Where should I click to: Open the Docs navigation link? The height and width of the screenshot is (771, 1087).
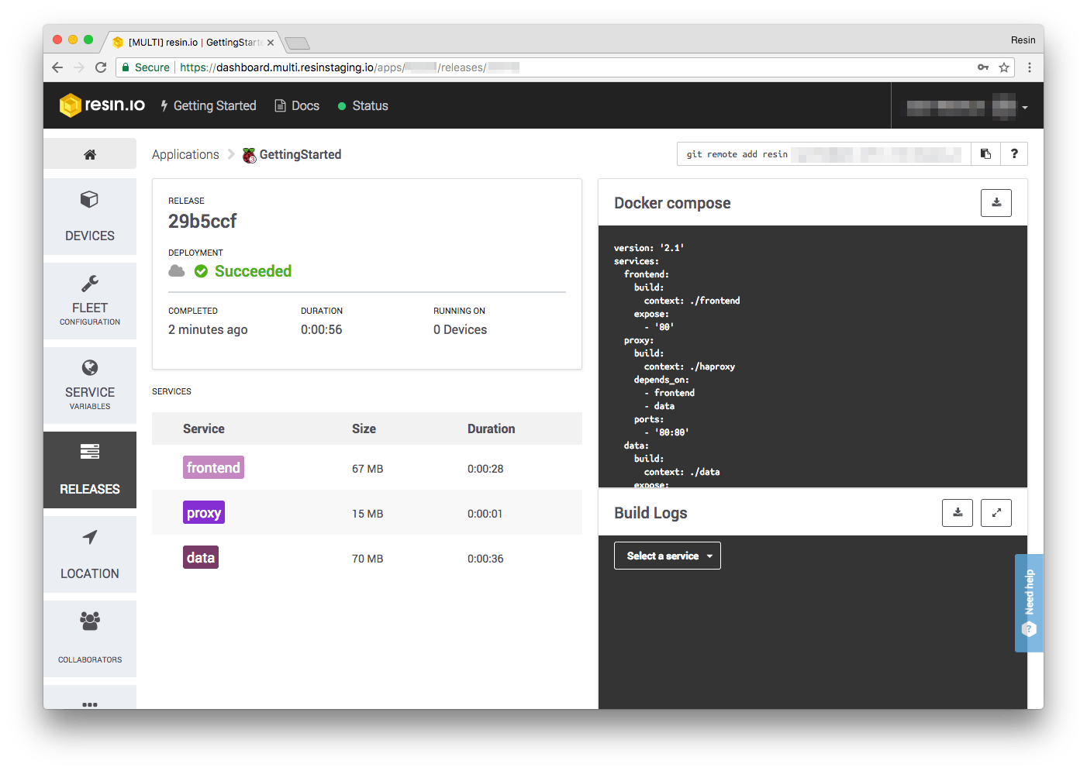coord(297,106)
